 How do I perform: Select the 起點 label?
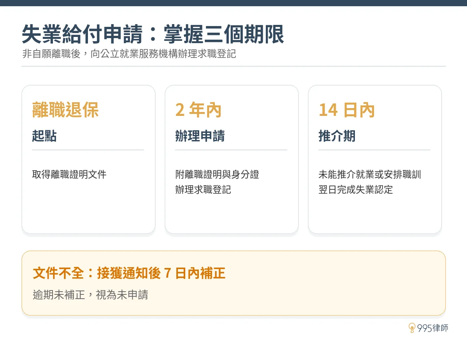click(44, 136)
